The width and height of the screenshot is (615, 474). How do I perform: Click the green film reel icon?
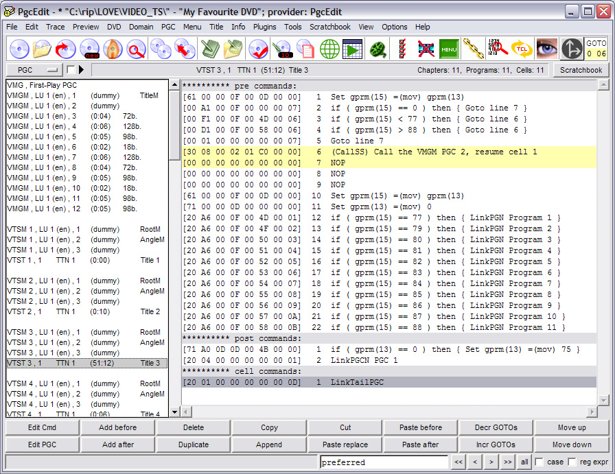[x=378, y=49]
